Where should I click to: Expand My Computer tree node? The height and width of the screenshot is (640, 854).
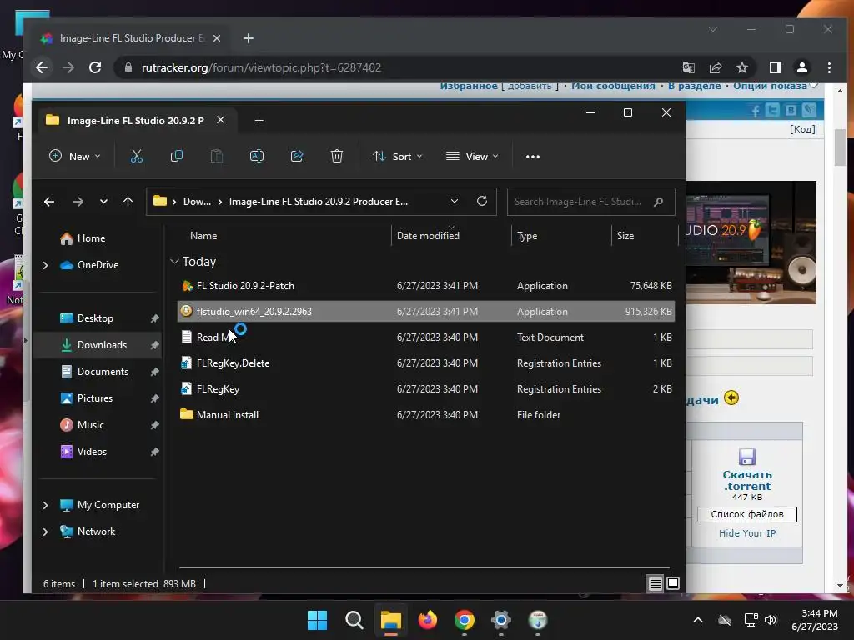coord(45,505)
